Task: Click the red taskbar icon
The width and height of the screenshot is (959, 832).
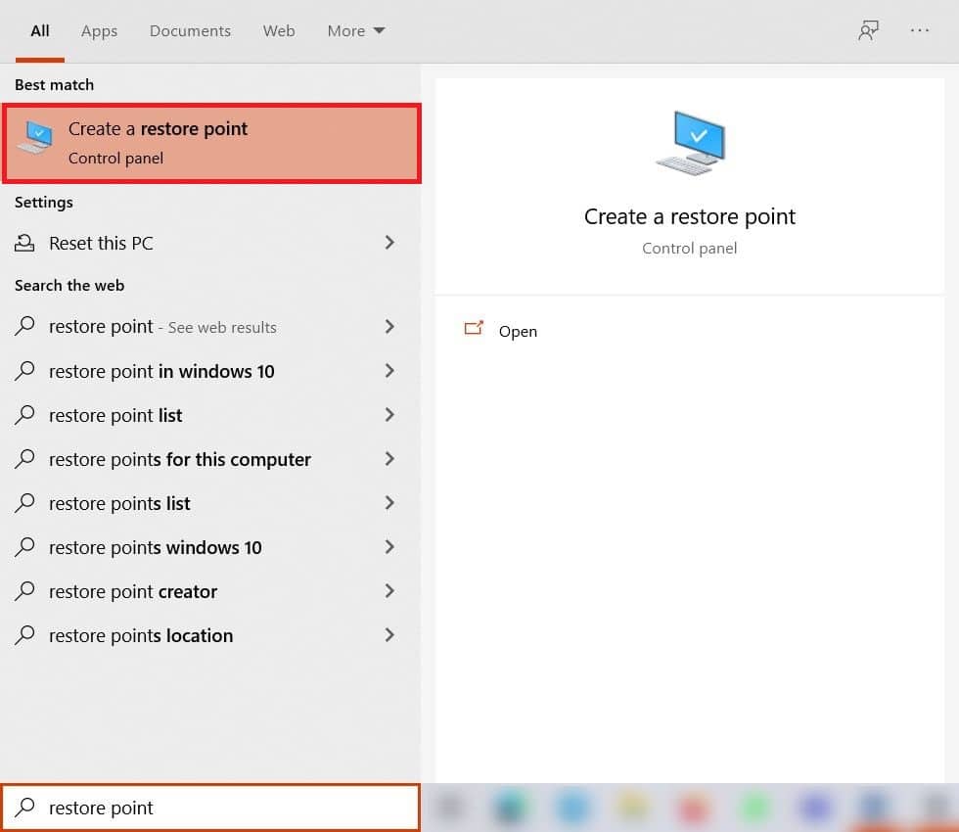Action: (x=693, y=809)
